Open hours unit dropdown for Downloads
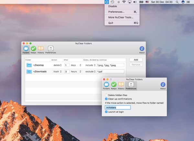194x141 pixels. 76,71
